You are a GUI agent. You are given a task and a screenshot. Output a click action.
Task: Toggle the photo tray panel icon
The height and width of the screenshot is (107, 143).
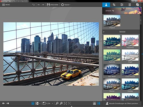94,103
